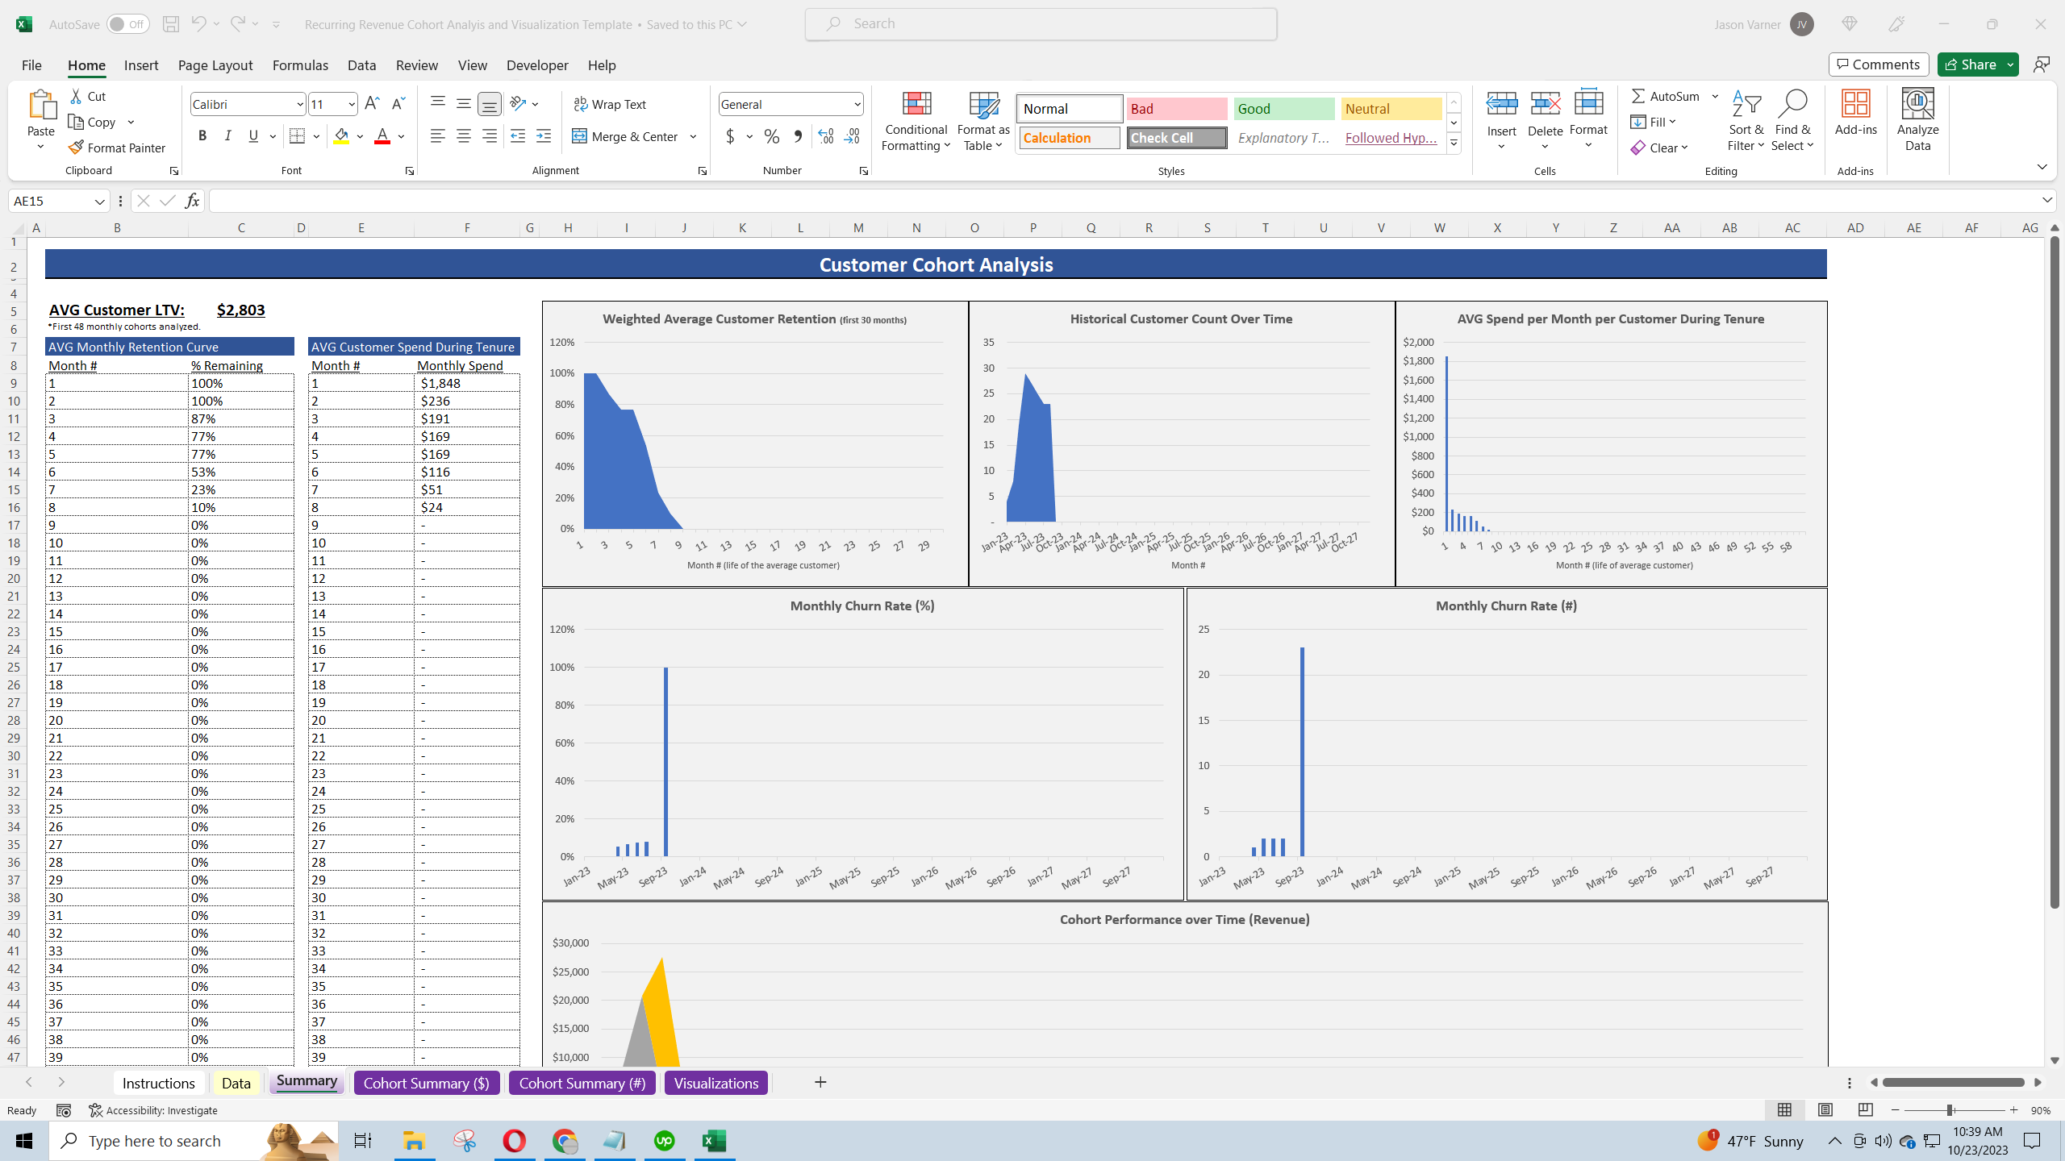The image size is (2065, 1161).
Task: Open Conditional Formatting options
Action: [x=915, y=121]
